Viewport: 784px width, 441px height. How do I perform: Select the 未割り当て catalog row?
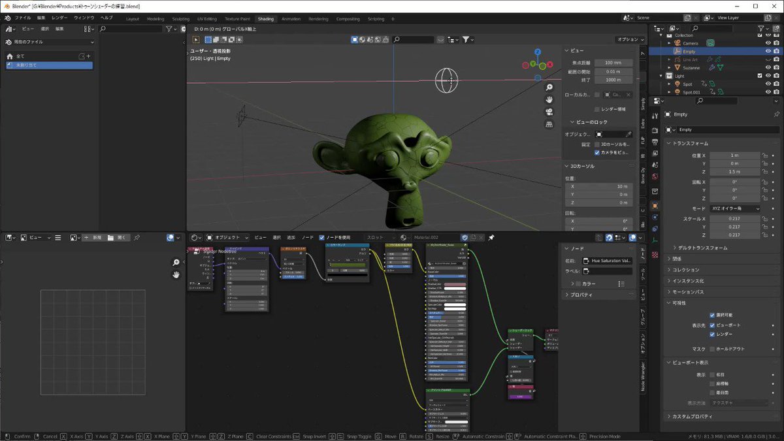coord(49,65)
